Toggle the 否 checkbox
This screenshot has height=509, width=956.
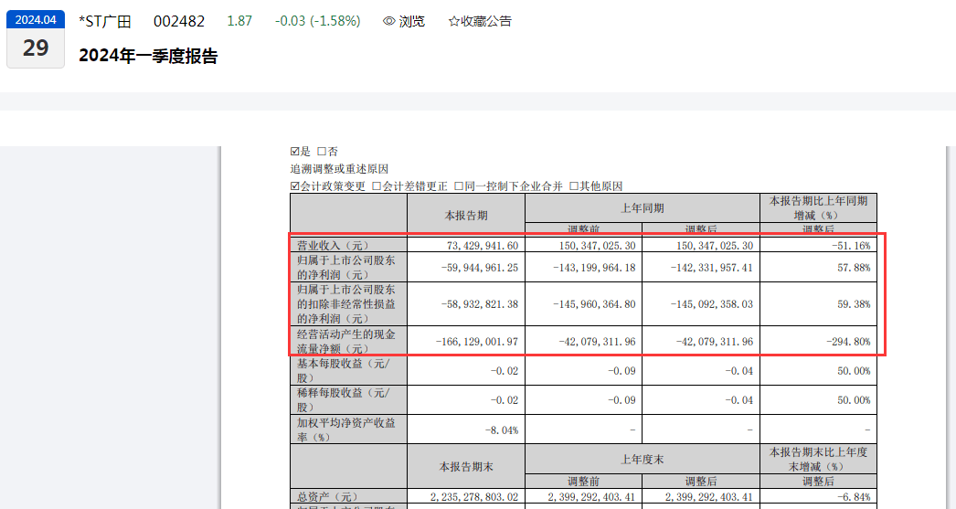tap(322, 152)
